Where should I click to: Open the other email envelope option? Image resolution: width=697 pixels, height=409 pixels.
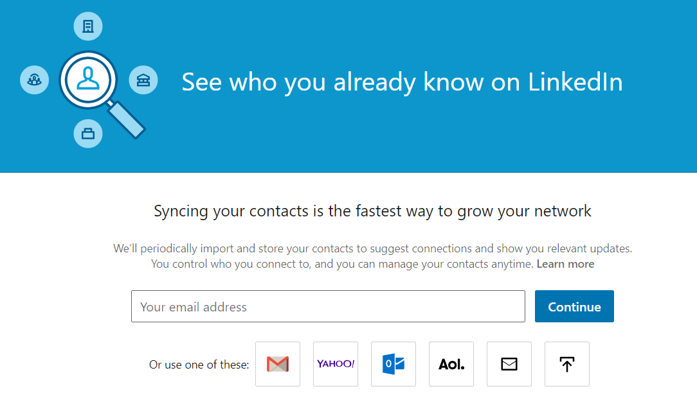(x=509, y=364)
